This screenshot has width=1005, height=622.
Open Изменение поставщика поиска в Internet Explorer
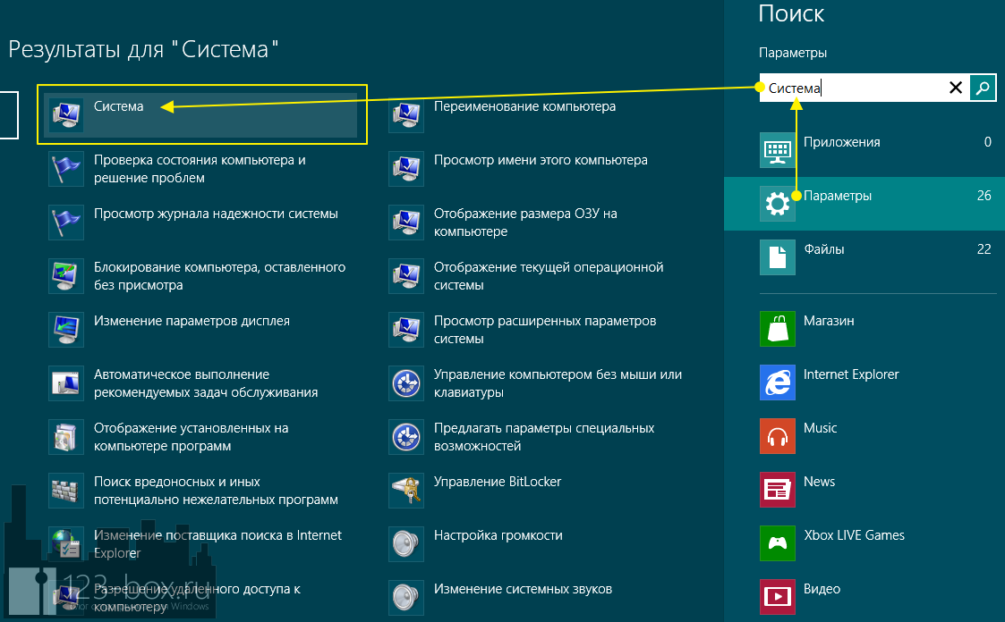tap(218, 544)
